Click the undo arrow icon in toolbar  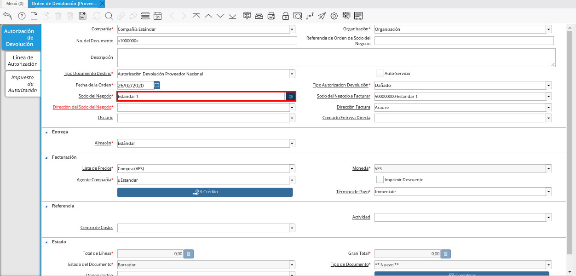(7, 16)
